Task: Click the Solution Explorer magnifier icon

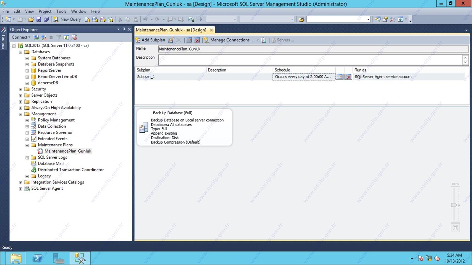Action: pos(377,19)
